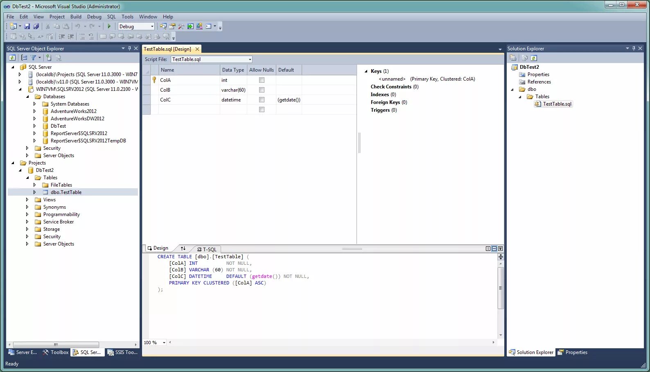Toggle Allow Nulls checkbox for ColB
650x372 pixels.
[x=262, y=90]
